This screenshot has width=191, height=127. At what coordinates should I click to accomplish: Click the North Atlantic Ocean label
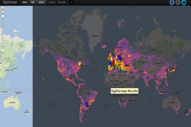tap(94, 71)
